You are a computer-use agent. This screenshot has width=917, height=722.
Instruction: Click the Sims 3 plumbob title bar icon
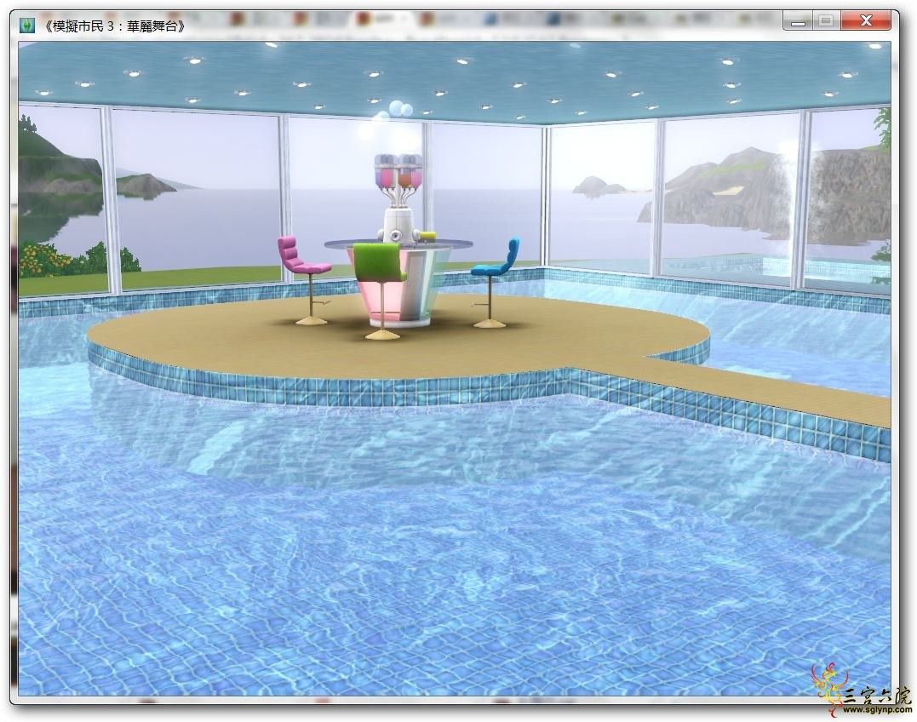[27, 26]
